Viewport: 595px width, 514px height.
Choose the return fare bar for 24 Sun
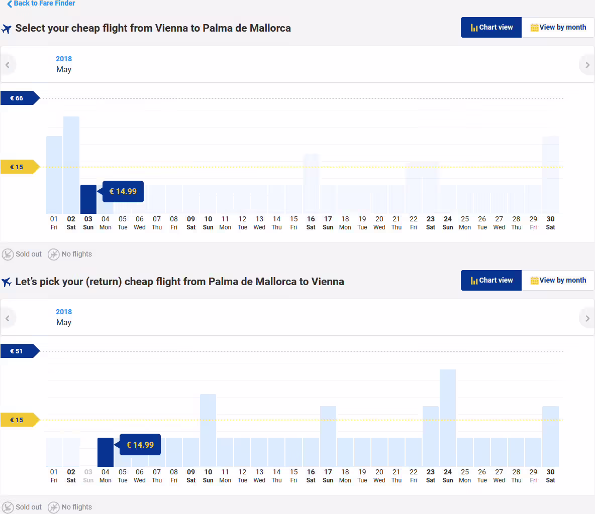tap(448, 418)
